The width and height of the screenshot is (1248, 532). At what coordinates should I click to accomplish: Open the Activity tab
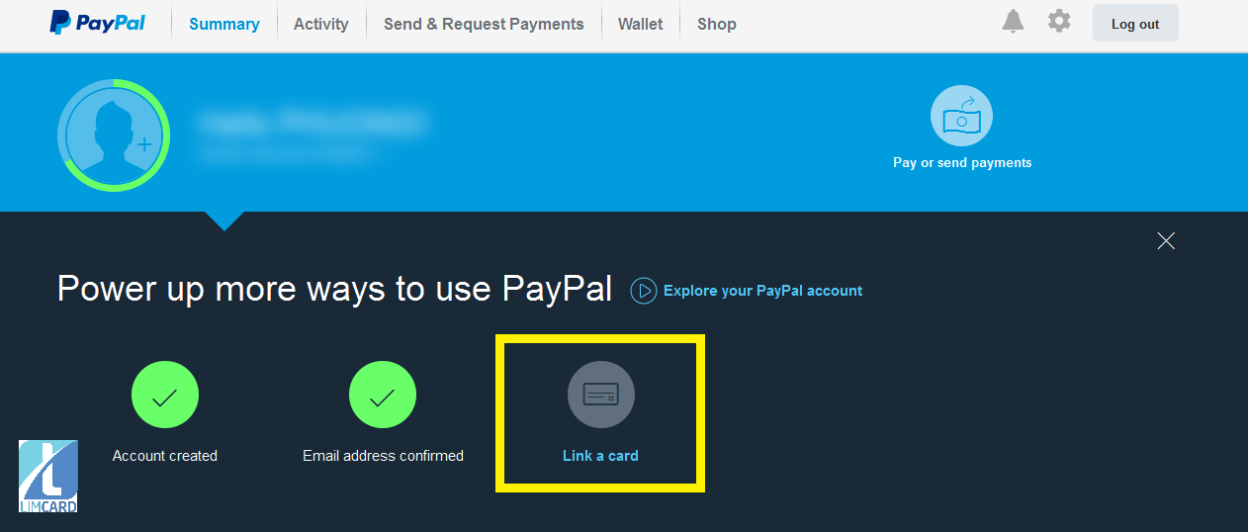(x=321, y=24)
